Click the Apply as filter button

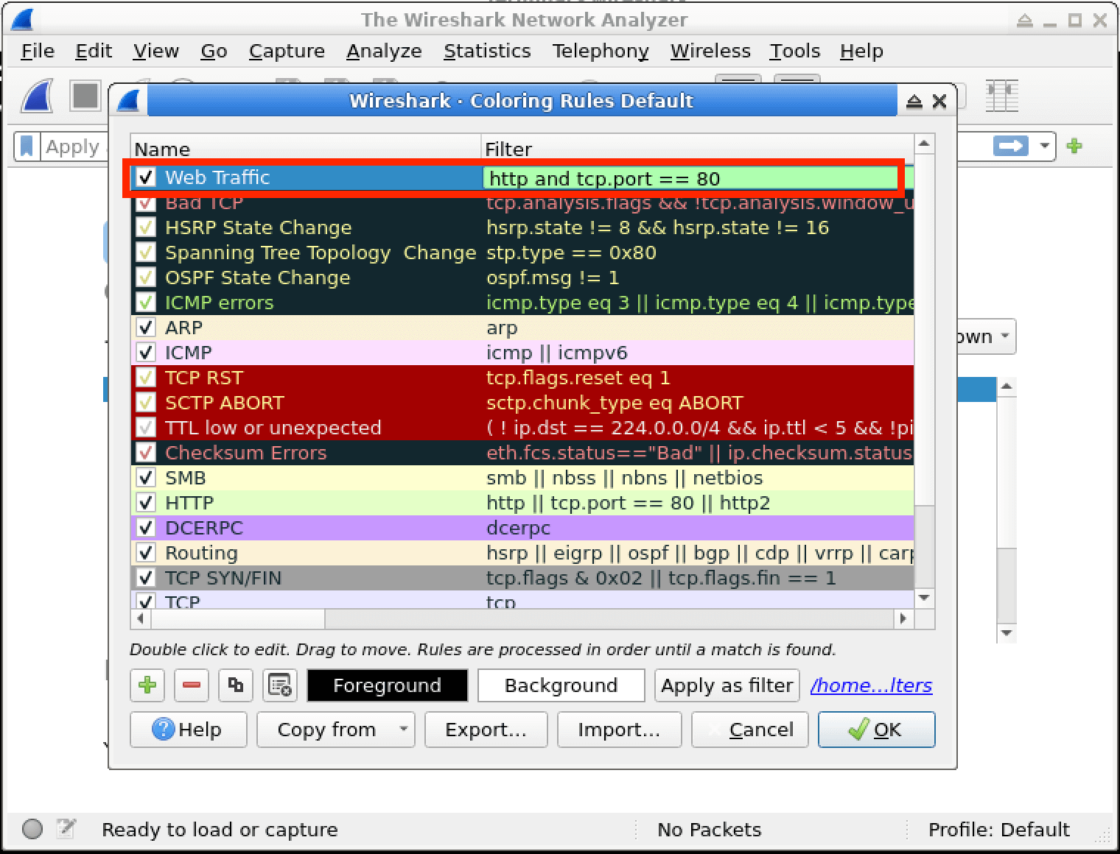point(727,685)
